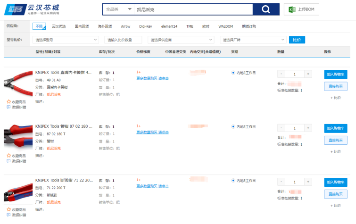Buy 87 02 180 T pliers directly
The height and width of the screenshot is (224, 356).
[x=336, y=140]
